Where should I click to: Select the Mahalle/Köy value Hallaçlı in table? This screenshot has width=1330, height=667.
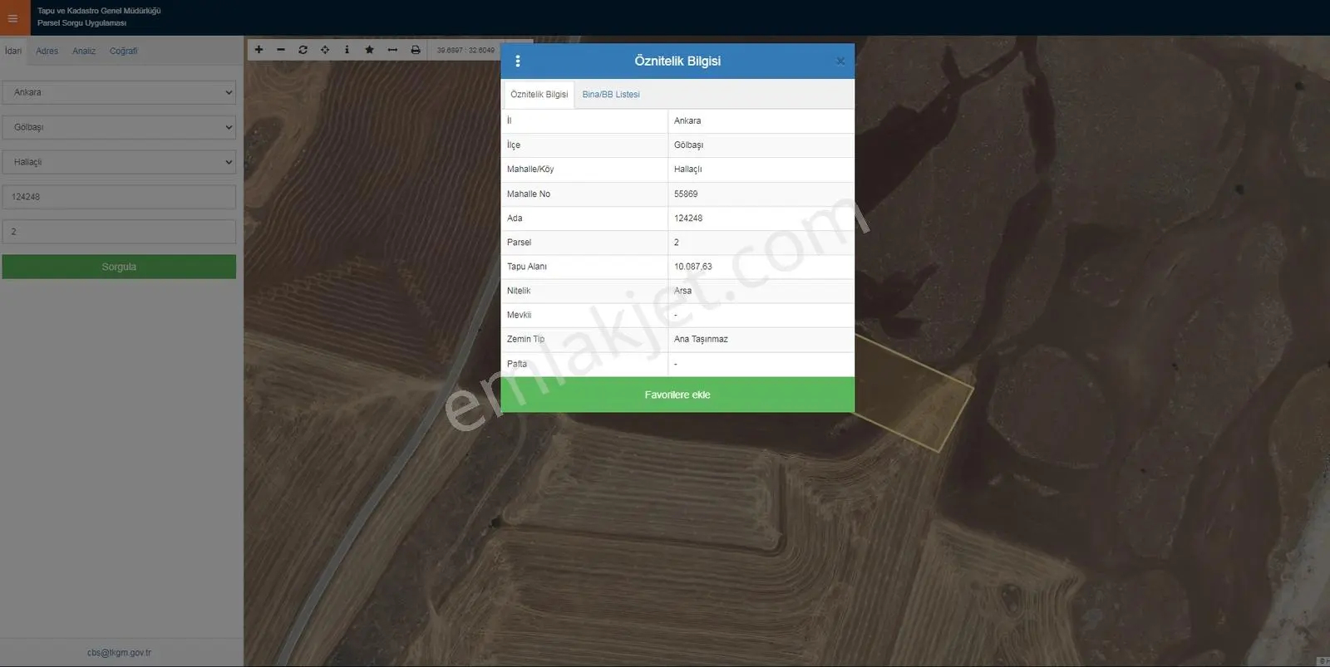pos(687,169)
